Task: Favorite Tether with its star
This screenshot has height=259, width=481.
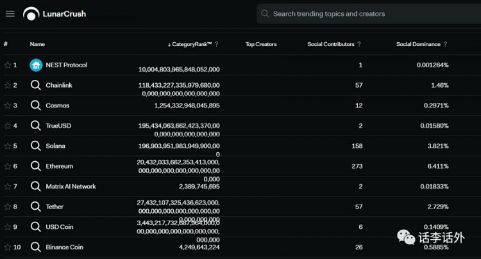Action: [x=7, y=207]
